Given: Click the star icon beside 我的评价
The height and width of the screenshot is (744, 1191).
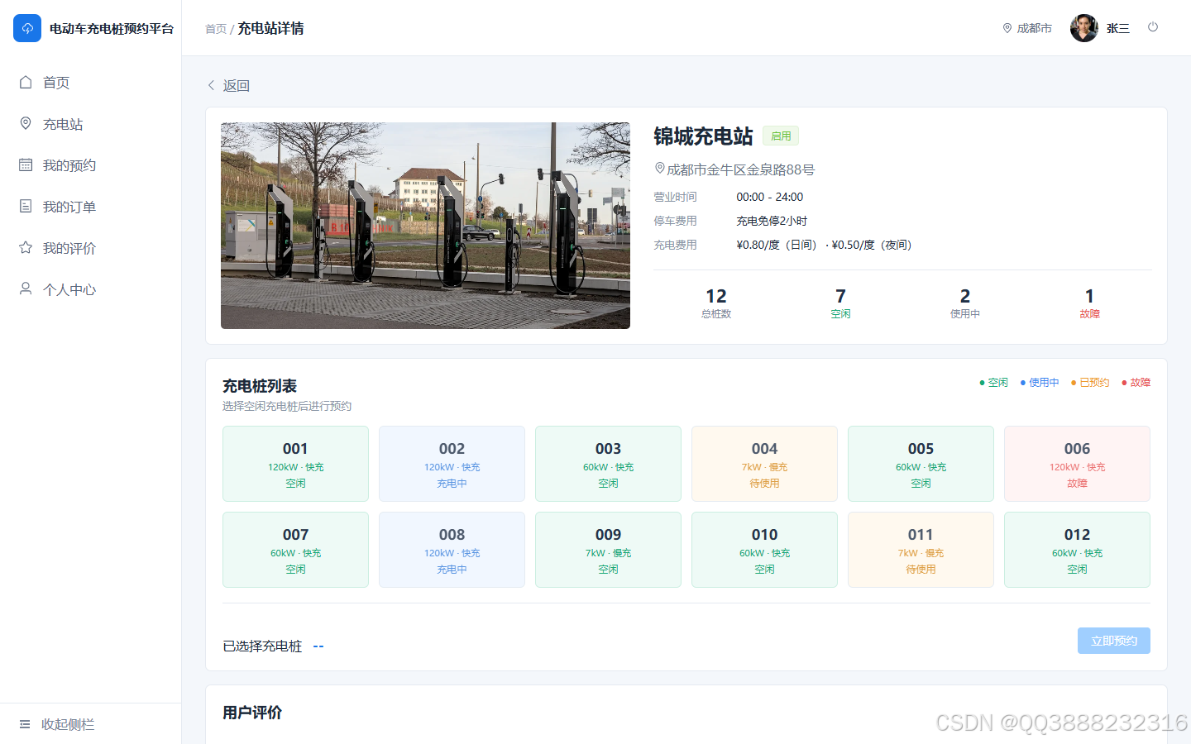Looking at the screenshot, I should [26, 247].
